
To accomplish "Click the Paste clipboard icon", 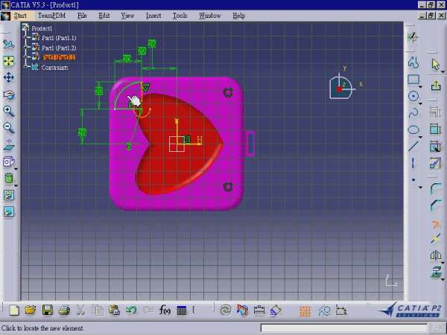I will click(114, 310).
